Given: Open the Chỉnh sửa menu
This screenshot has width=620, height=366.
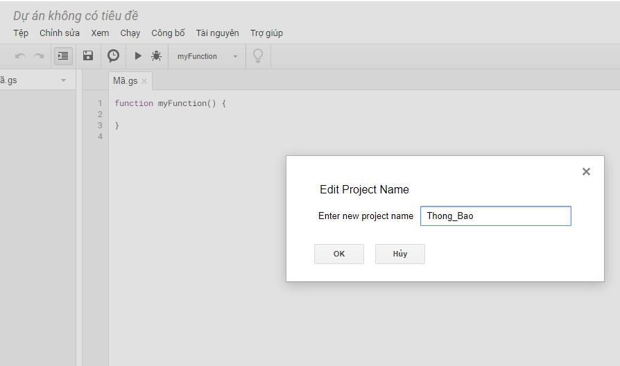Looking at the screenshot, I should (x=60, y=33).
